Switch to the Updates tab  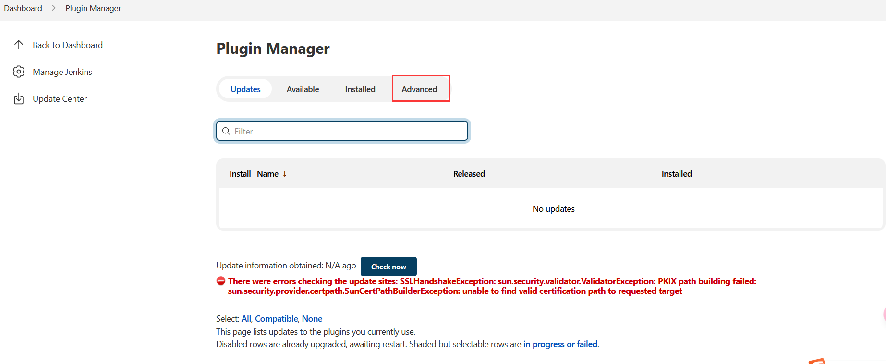[x=245, y=89]
